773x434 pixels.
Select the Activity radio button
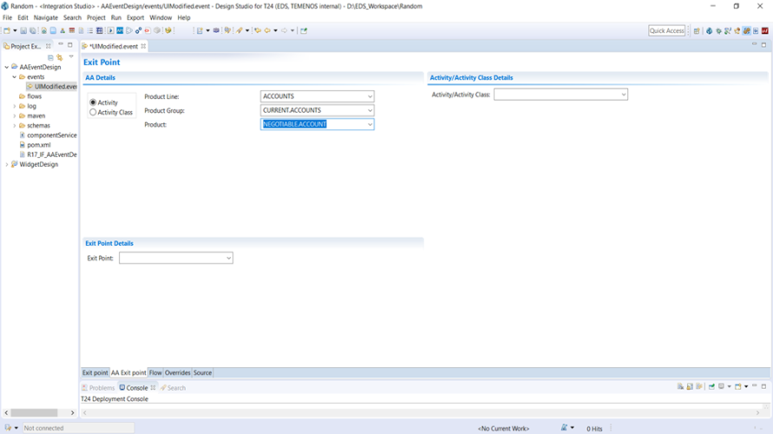pos(94,102)
